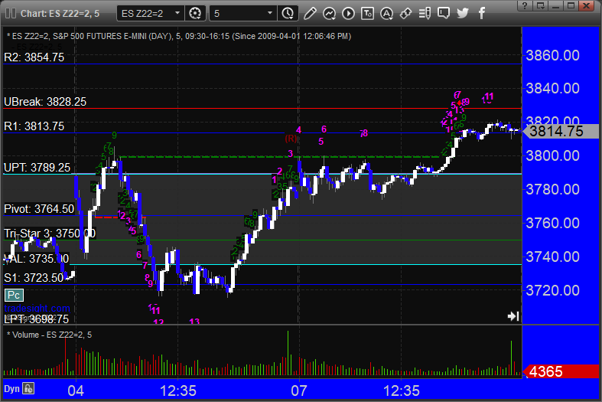Click the S1: 3723.50 level label
This screenshot has height=402, width=602.
point(34,277)
